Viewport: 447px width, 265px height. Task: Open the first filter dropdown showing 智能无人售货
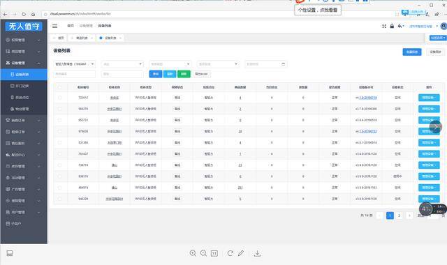pos(75,64)
